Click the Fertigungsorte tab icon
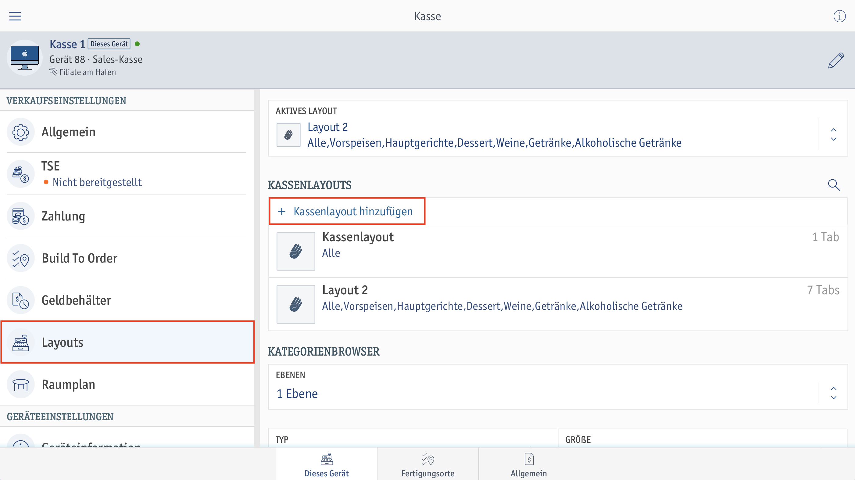Screen dimensions: 855x480 [x=428, y=459]
